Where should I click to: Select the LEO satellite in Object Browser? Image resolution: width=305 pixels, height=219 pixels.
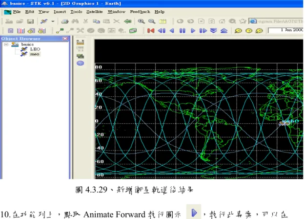(x=35, y=49)
